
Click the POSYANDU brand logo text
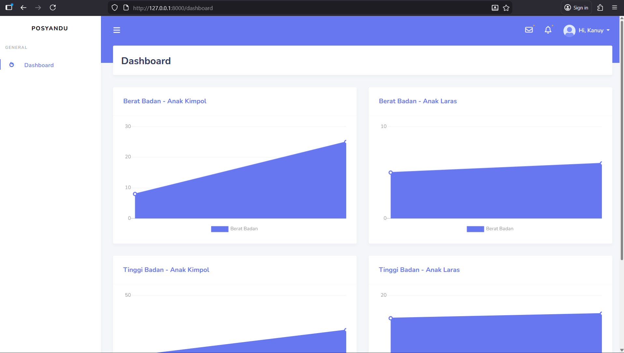pos(50,28)
